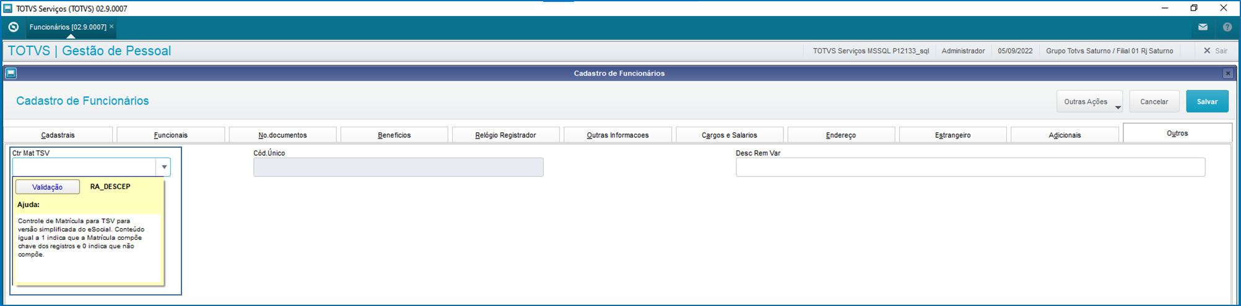Switch to the Adicionais tab
The width and height of the screenshot is (1241, 306).
[x=1065, y=135]
